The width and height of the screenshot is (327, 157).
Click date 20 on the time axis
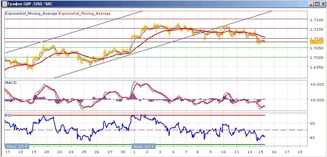coord(47,151)
